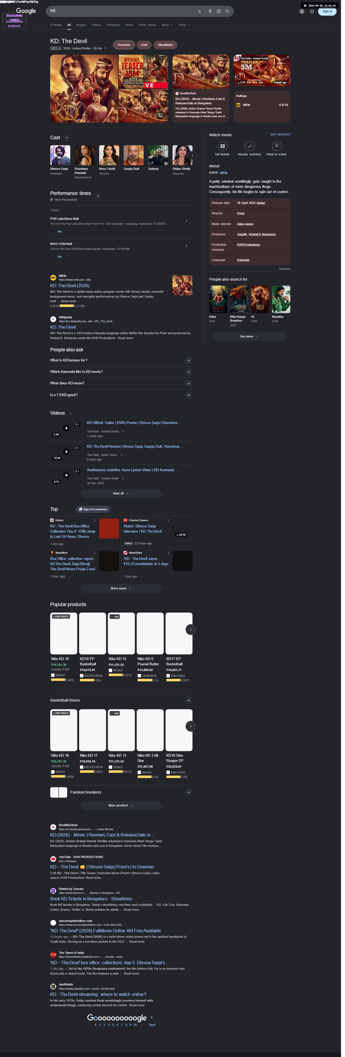345x1057 pixels.
Task: Switch to News tab
Action: tap(129, 25)
